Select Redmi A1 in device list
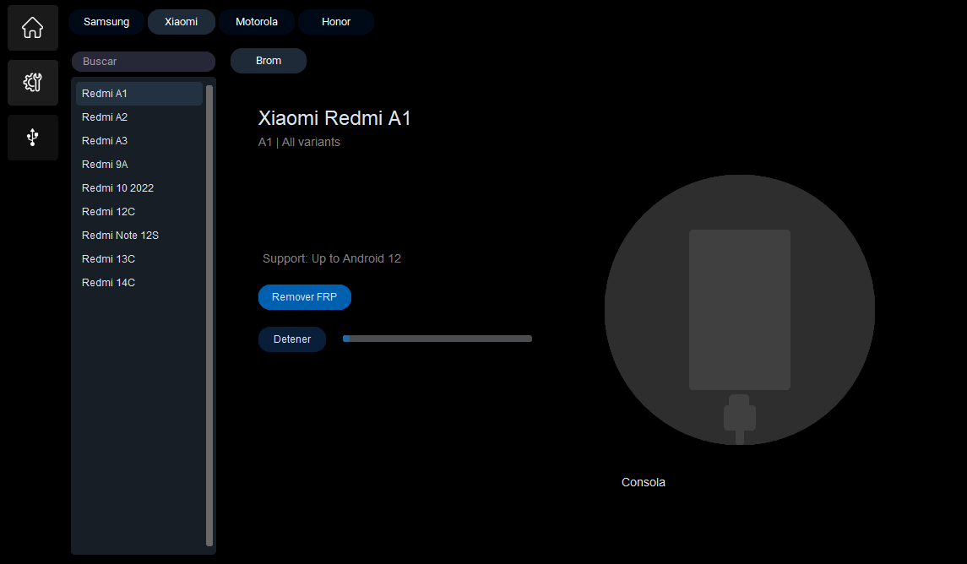Screen dimensions: 967x564 coord(139,94)
